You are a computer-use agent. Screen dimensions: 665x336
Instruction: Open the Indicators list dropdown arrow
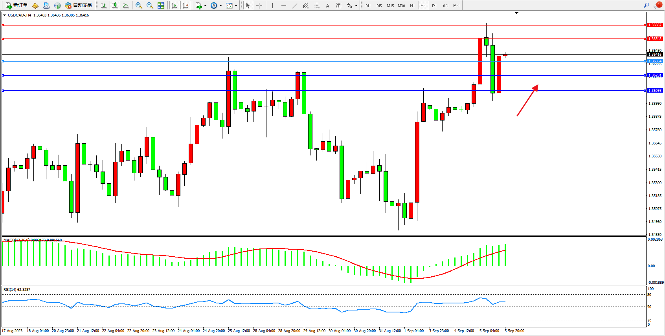coord(205,6)
